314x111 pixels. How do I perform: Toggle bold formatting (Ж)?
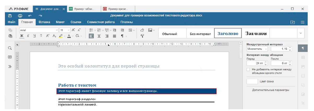coord(22,36)
